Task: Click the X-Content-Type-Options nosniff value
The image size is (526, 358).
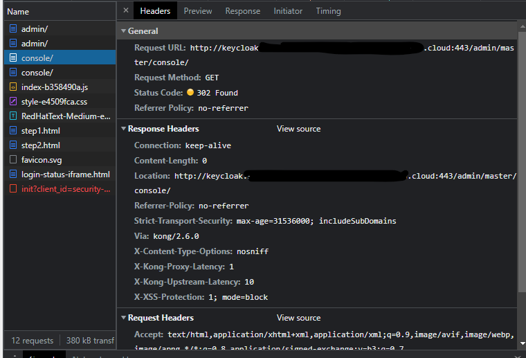Action: (253, 251)
